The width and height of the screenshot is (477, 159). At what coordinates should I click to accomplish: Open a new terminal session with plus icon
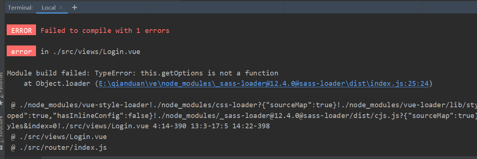75,7
